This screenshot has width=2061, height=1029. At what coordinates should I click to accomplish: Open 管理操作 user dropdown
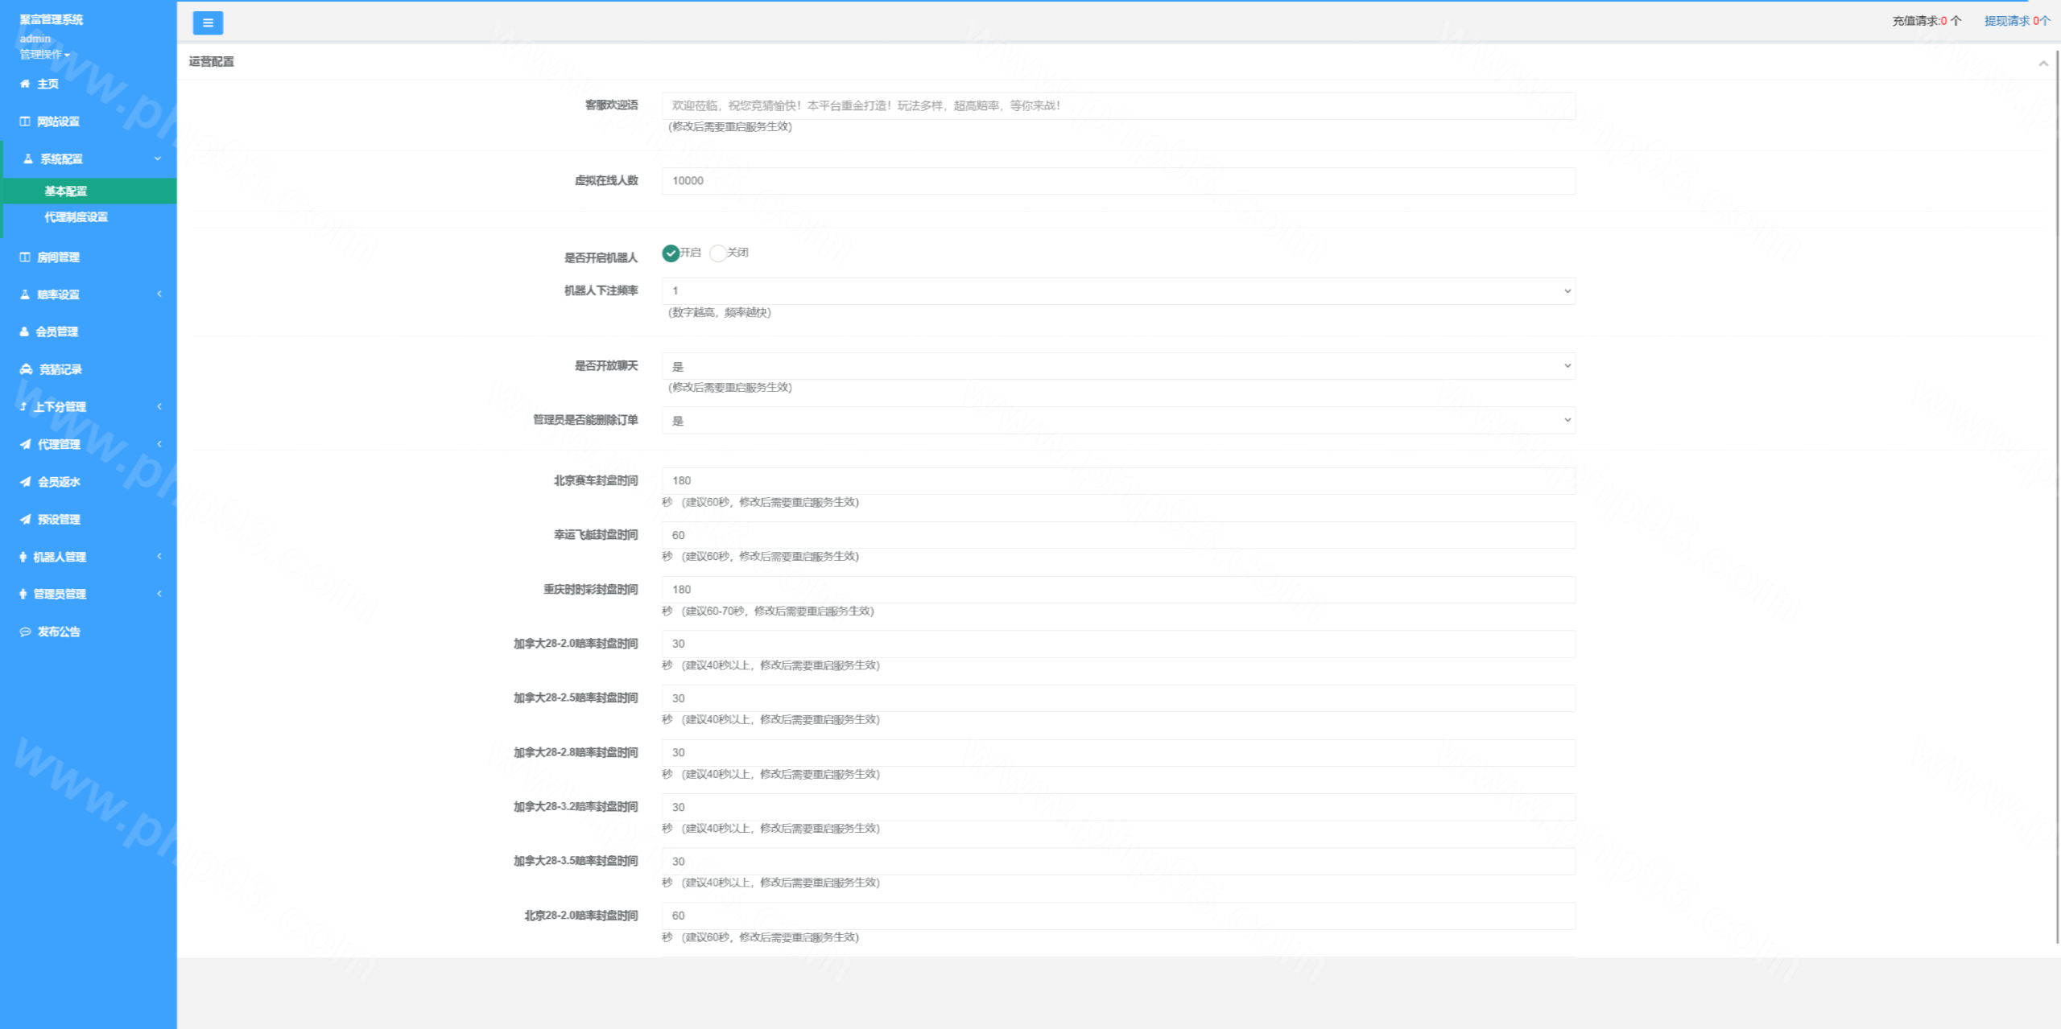tap(44, 55)
